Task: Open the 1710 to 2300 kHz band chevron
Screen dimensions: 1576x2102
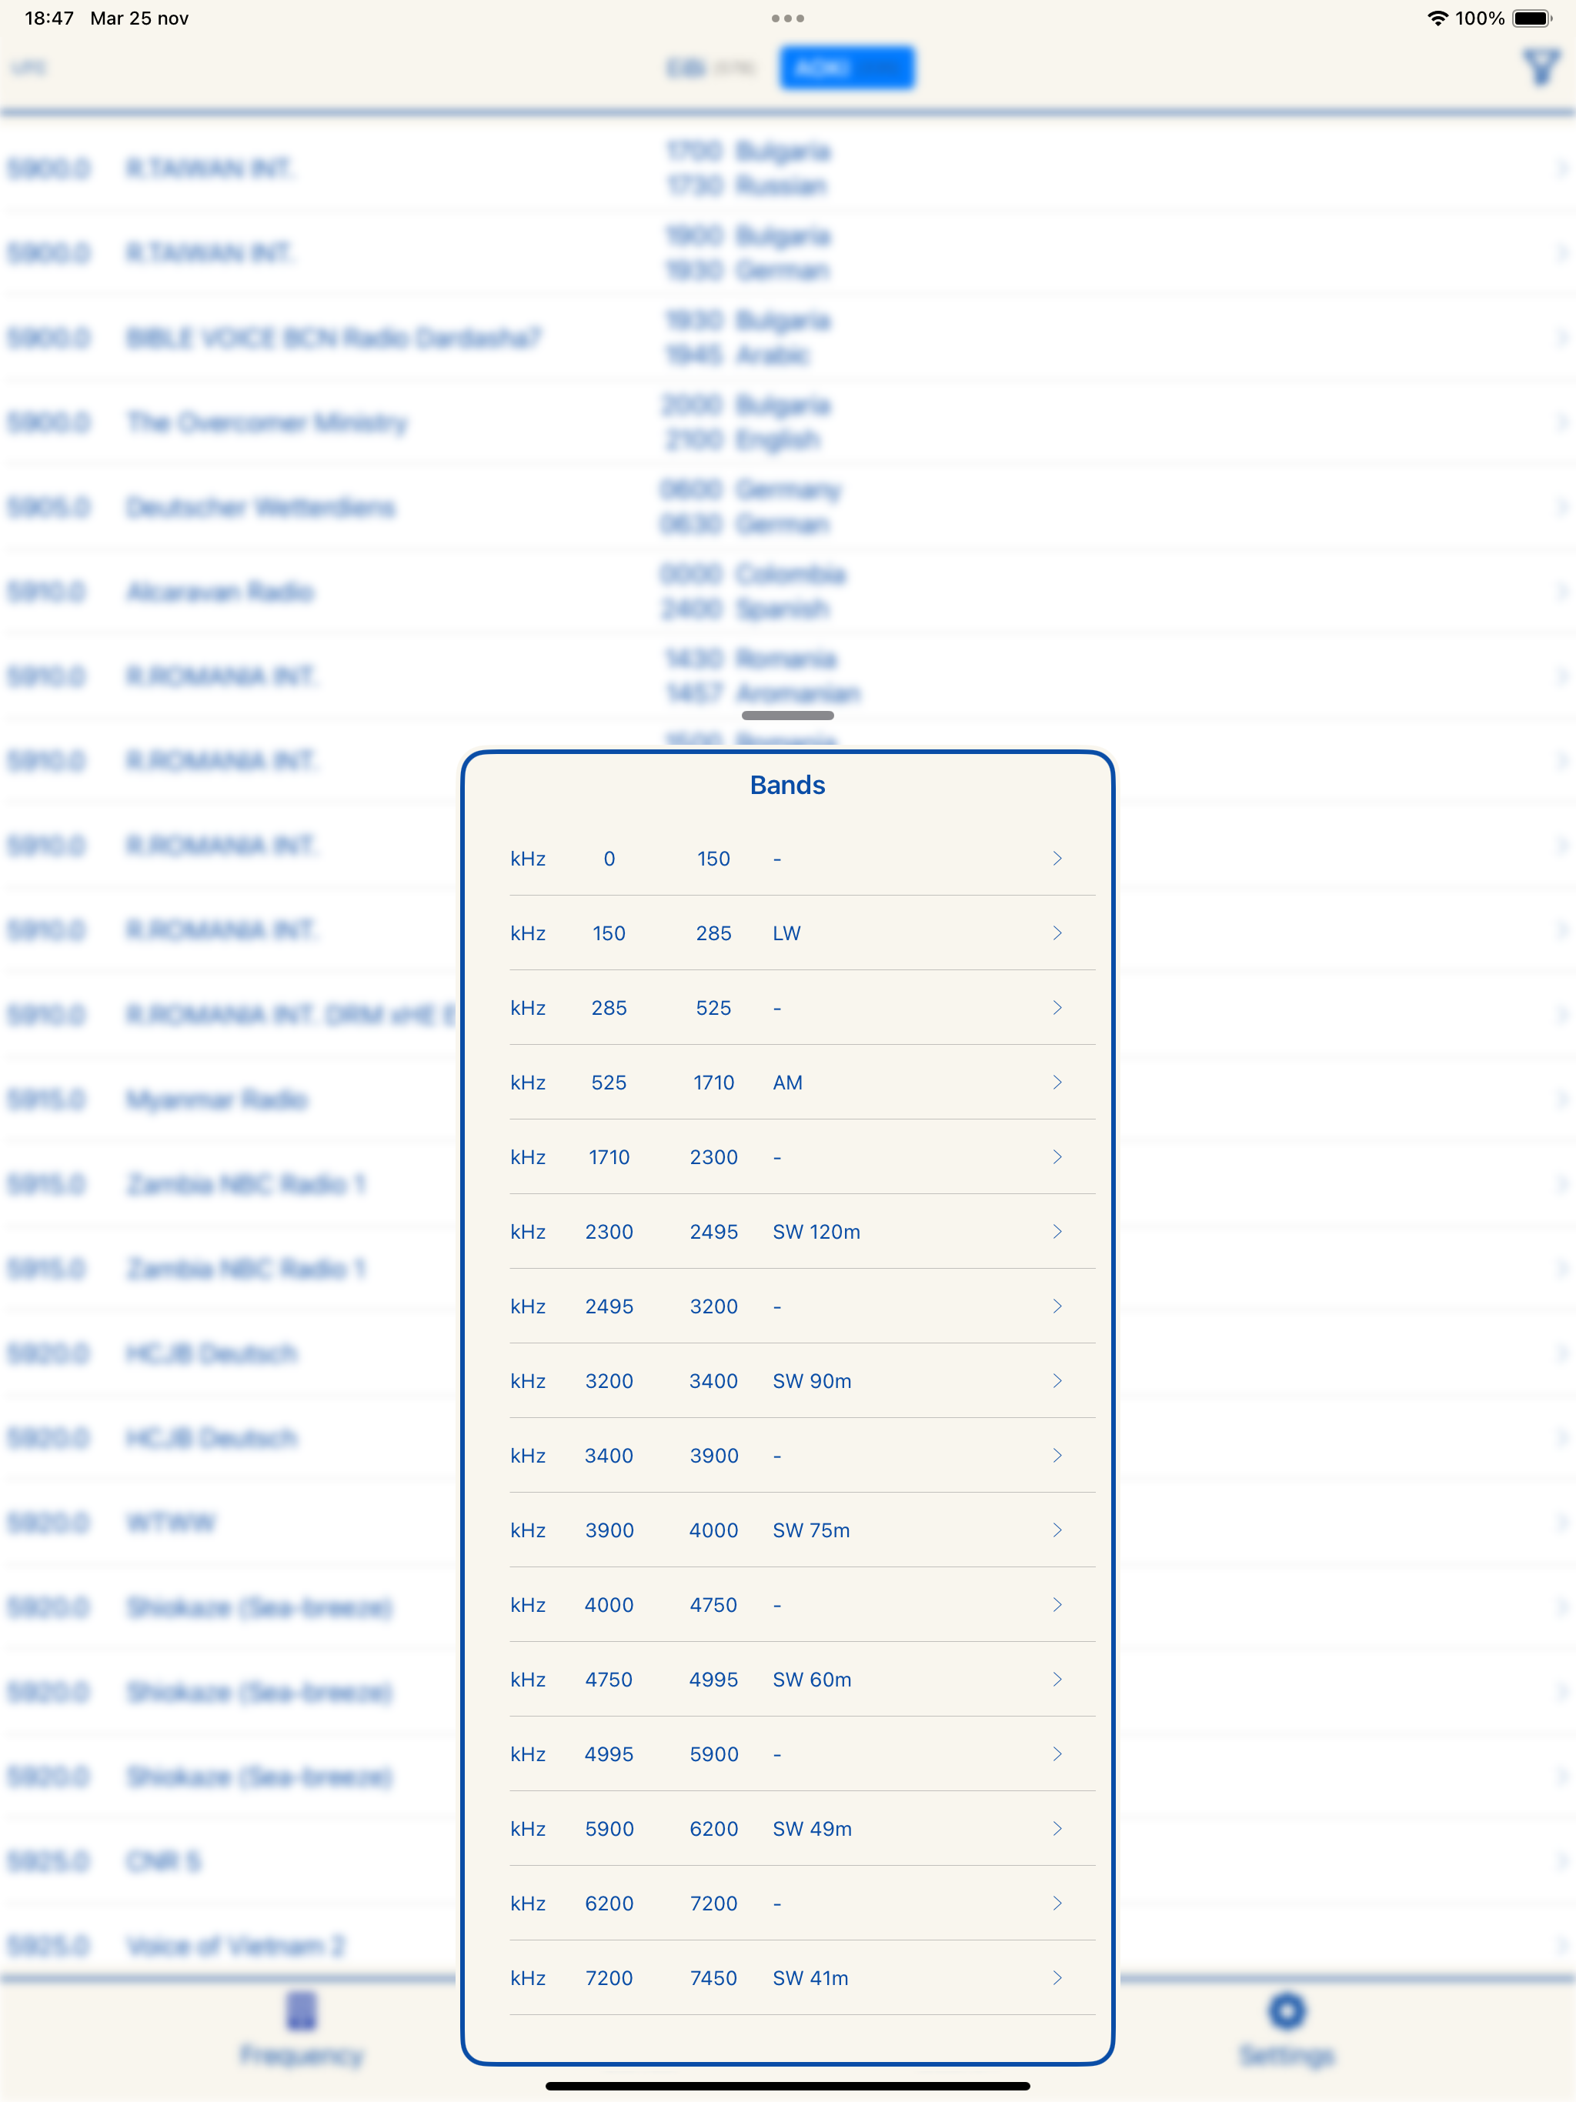Action: coord(1057,1156)
